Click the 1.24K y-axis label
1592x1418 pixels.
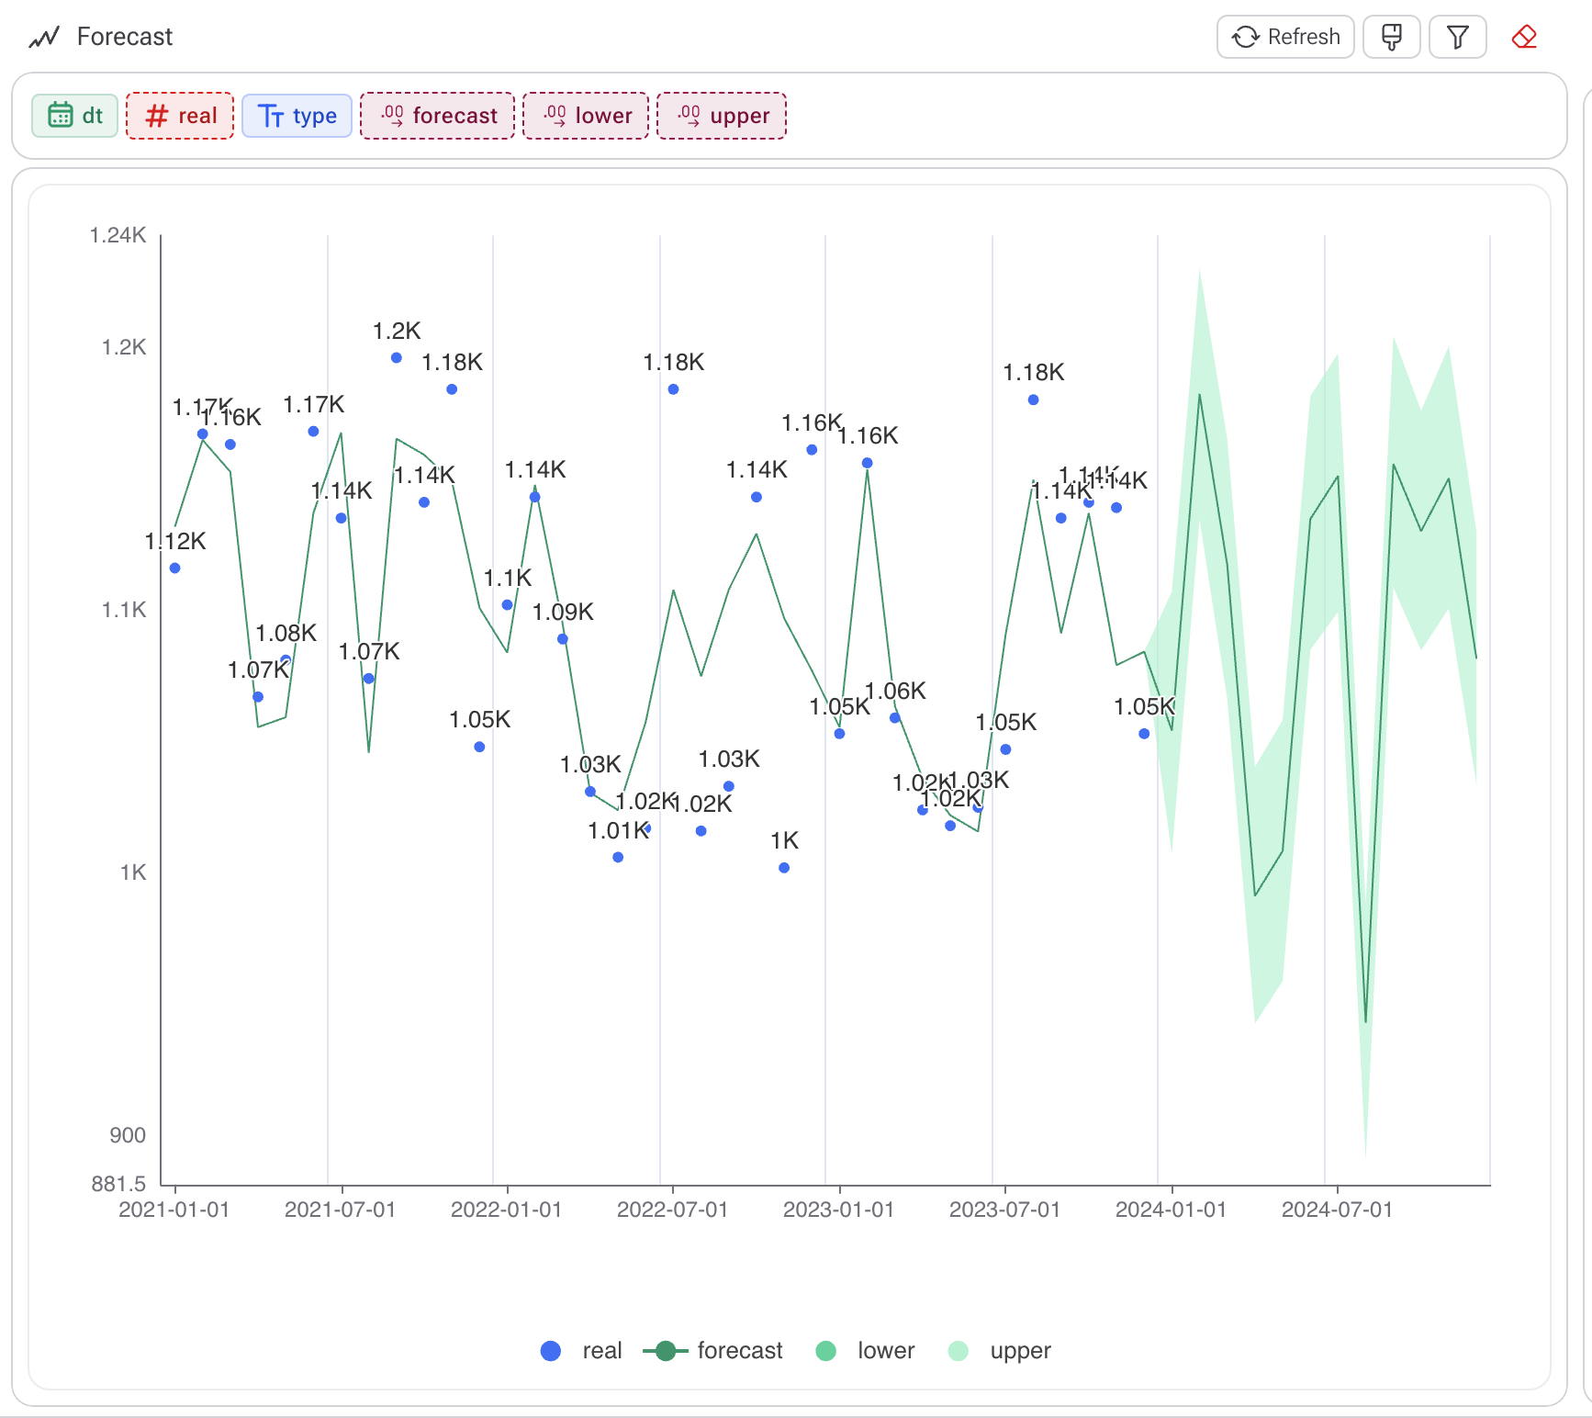click(x=118, y=235)
